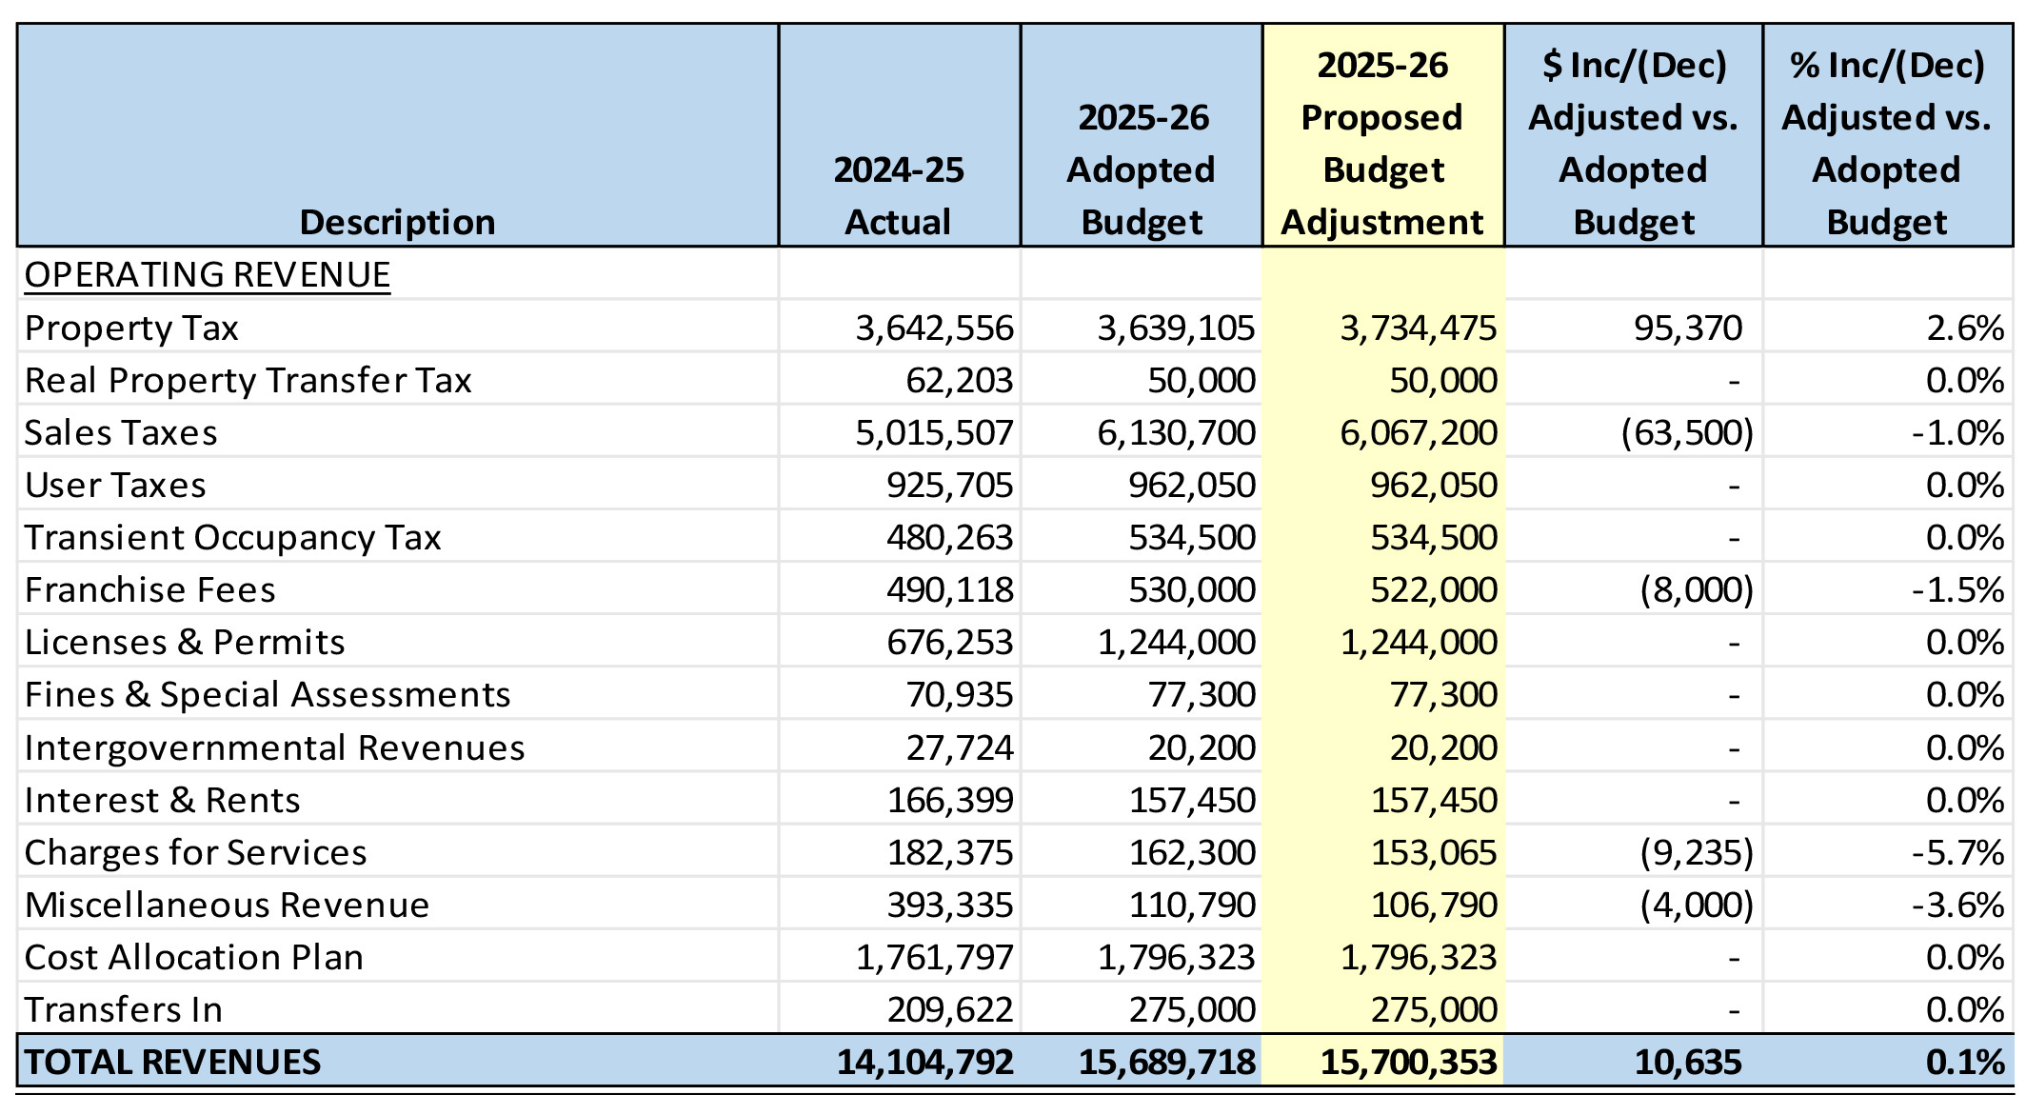Click the Description column header
The height and width of the screenshot is (1115, 2026).
click(x=397, y=222)
